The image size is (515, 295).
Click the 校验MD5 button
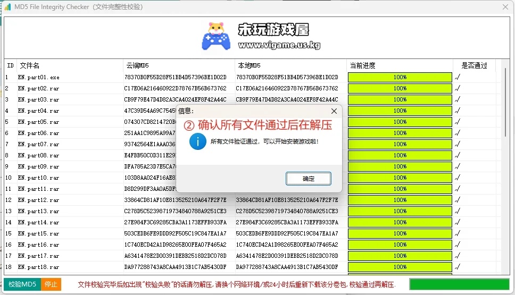pos(22,284)
